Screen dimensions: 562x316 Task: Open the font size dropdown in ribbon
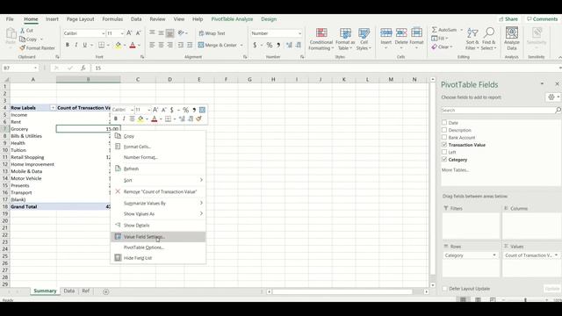[x=122, y=33]
